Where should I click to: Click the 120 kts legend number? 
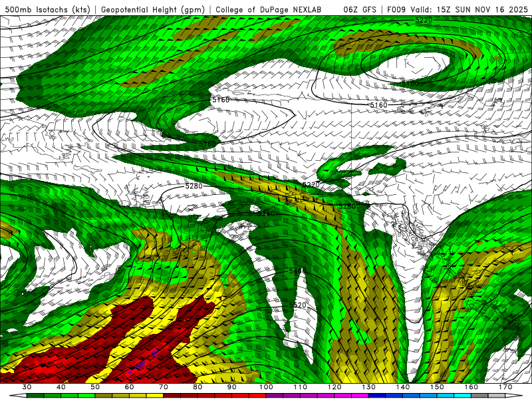point(334,387)
